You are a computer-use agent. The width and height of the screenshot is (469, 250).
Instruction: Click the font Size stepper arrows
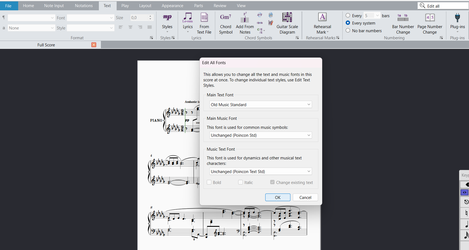pyautogui.click(x=150, y=18)
